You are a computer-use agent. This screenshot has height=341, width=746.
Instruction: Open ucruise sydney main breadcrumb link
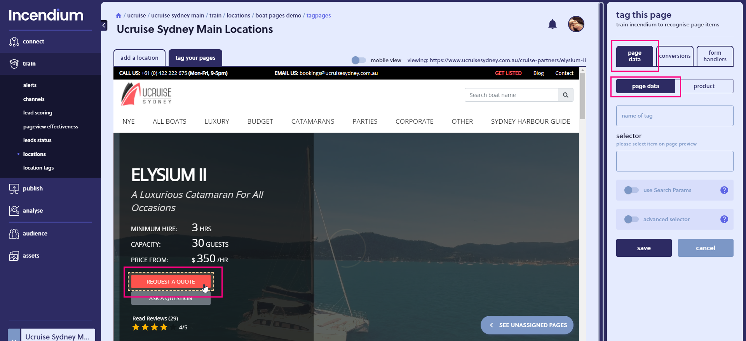[178, 16]
